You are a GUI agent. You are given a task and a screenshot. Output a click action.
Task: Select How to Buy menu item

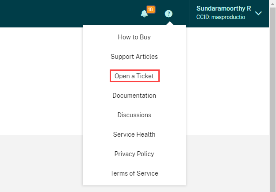pyautogui.click(x=134, y=37)
